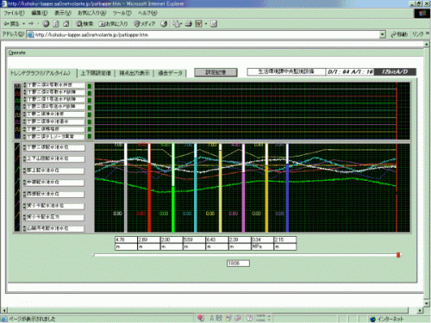Expand the Links (リンク) chevron
431x323 pixels.
click(428, 34)
